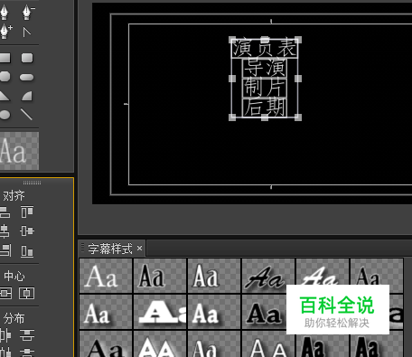Viewport: 412px width, 357px height.
Task: Choose the Clipped Corner Rectangle tool
Action: (x=5, y=77)
